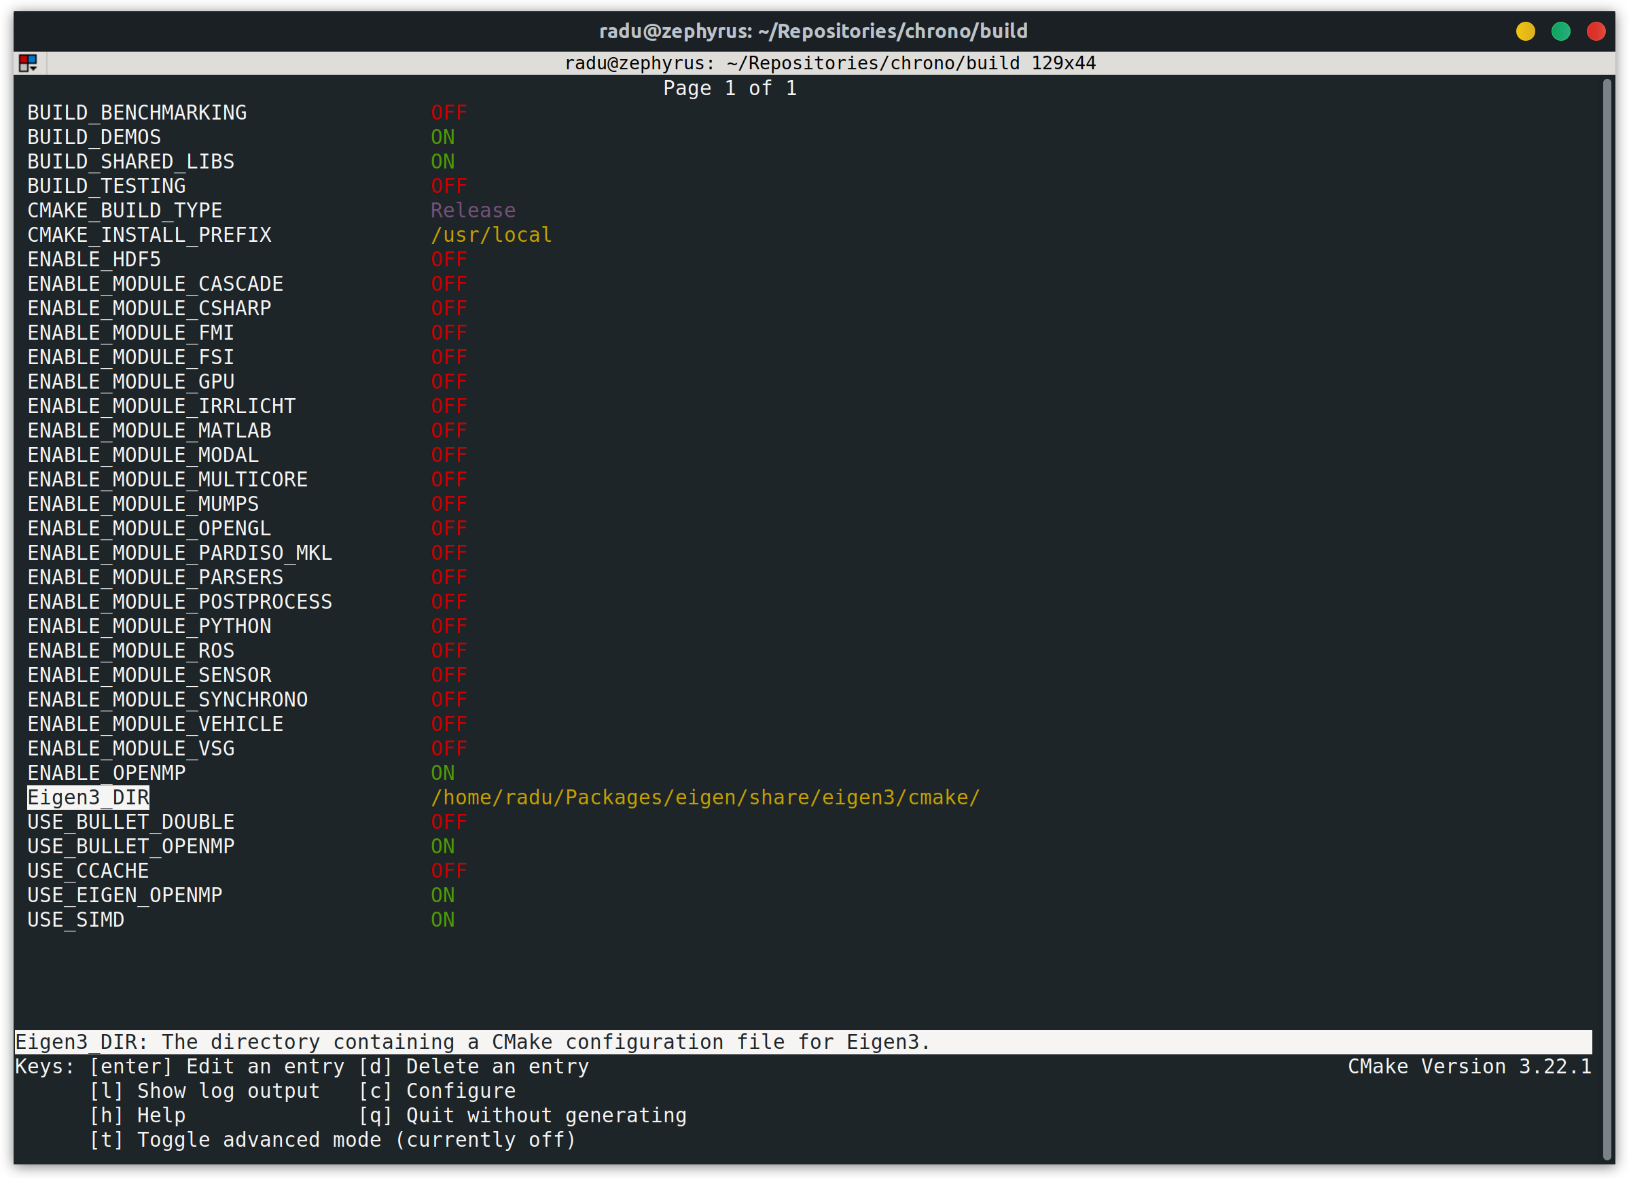Click the [h] Help hint
This screenshot has width=1629, height=1178.
(137, 1115)
